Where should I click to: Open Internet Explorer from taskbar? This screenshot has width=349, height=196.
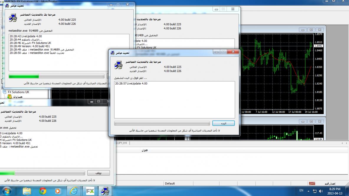pos(74,191)
